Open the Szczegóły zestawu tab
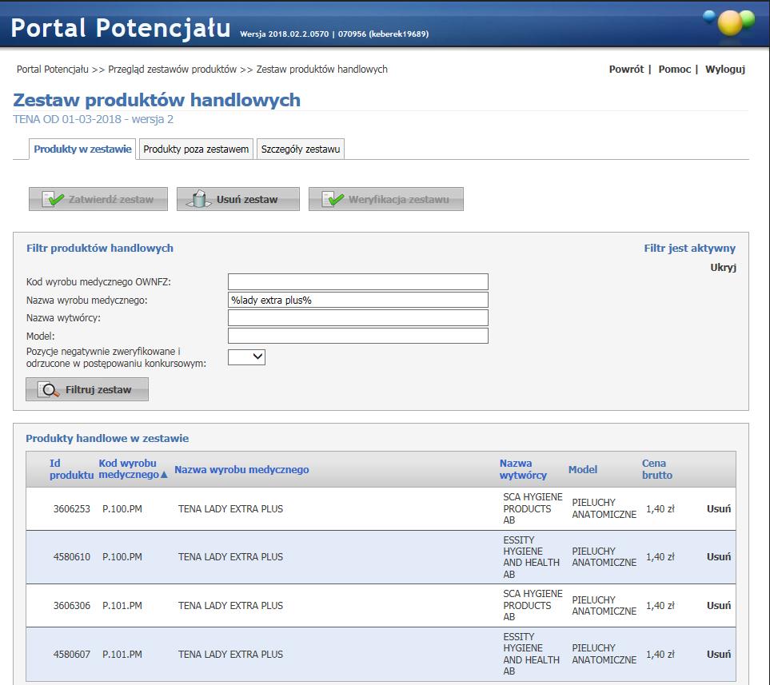The width and height of the screenshot is (770, 685). click(x=301, y=149)
